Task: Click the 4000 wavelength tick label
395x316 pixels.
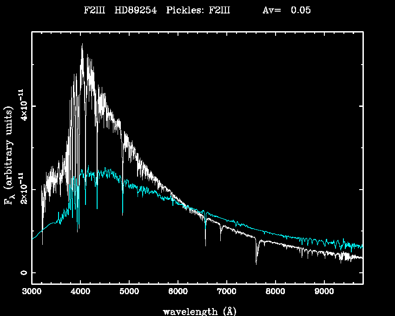Action: tap(80, 292)
